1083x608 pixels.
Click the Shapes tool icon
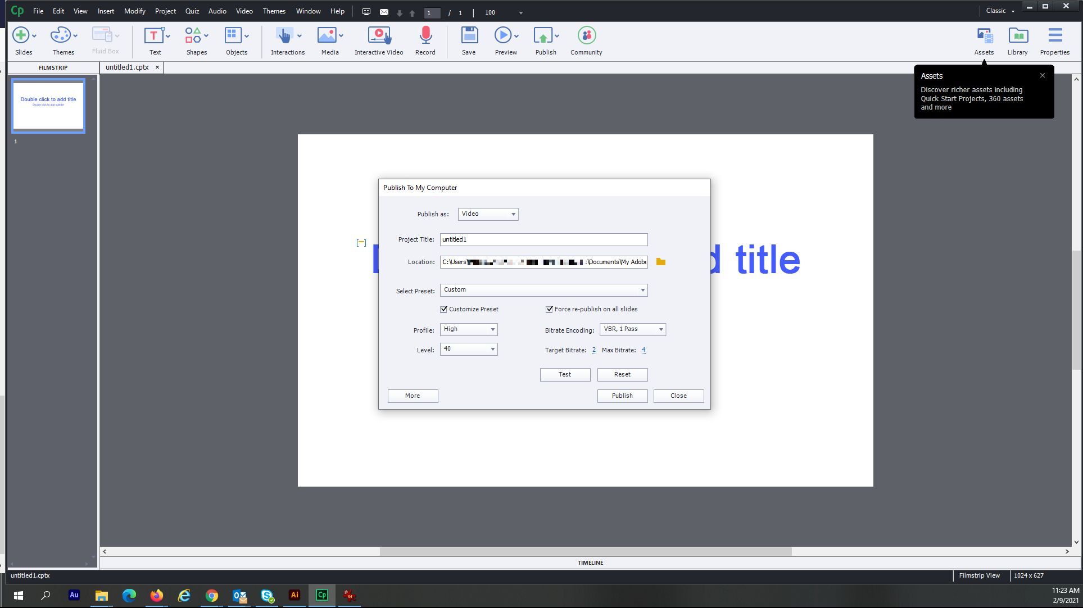pyautogui.click(x=193, y=35)
